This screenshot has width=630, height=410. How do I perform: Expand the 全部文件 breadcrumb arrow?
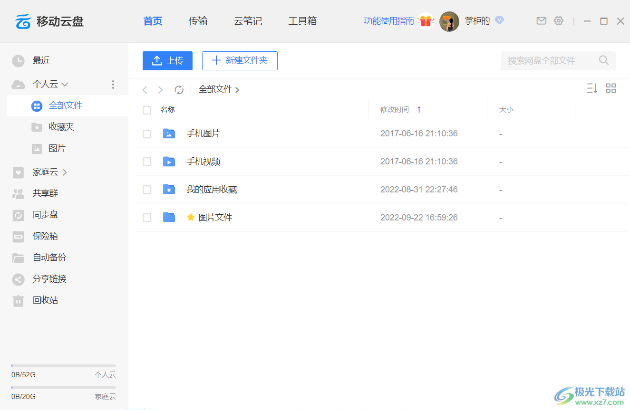pyautogui.click(x=237, y=90)
